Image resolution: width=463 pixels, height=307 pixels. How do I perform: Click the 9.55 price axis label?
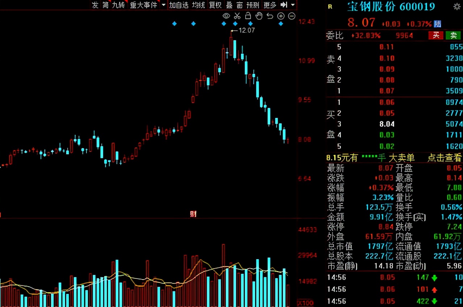[305, 100]
